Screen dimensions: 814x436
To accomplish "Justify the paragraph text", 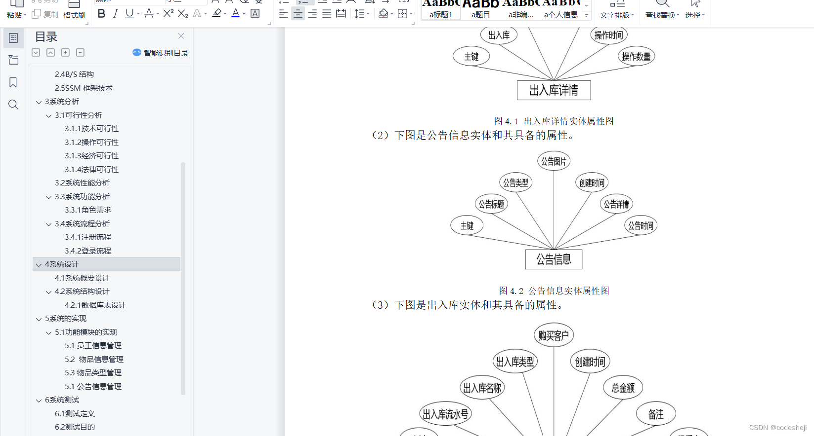I will click(327, 14).
